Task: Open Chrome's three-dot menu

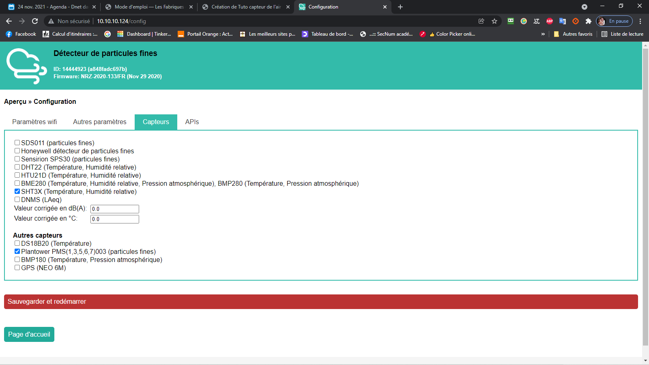Action: [x=640, y=21]
